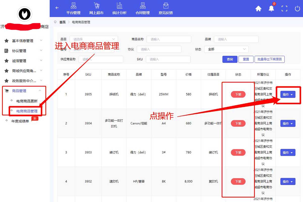Click the back arrow in header
This screenshot has height=202, width=303.
tap(57, 8)
